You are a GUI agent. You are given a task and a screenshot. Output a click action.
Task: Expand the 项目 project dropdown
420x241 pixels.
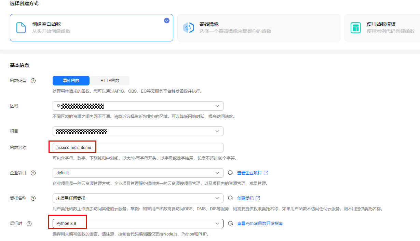[x=138, y=131]
